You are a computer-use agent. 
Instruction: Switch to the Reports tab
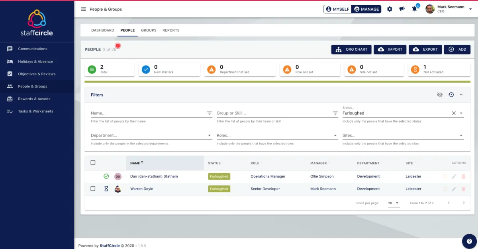[x=171, y=30]
